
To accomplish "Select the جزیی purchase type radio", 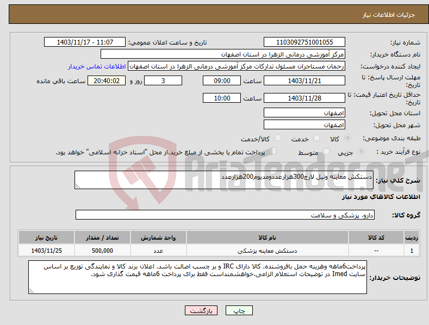I will click(361, 151).
